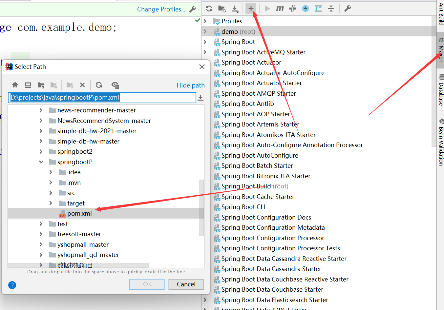Expand the springboot2 folder
Screen dimensions: 444x310
[41, 152]
